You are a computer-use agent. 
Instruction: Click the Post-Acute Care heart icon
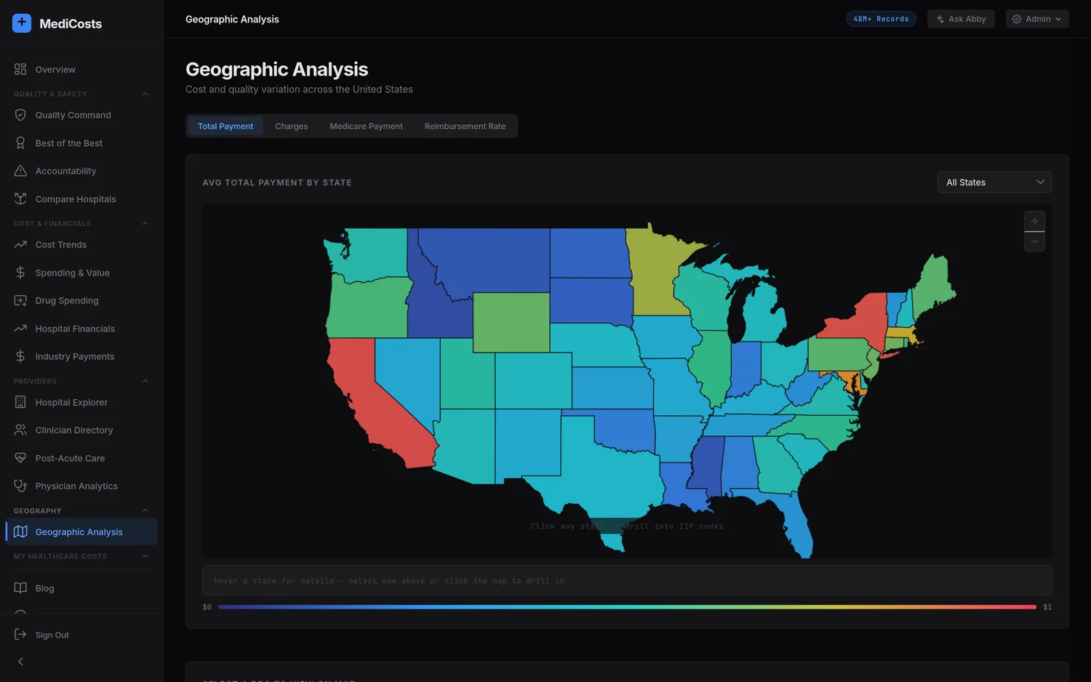click(20, 458)
